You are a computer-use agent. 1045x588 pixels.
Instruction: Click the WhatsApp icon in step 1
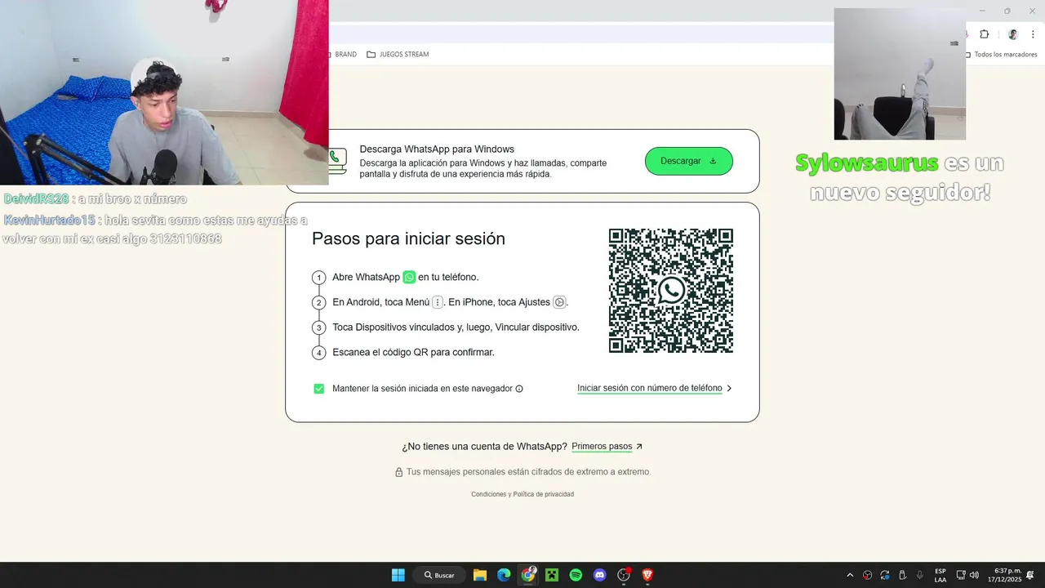point(409,277)
